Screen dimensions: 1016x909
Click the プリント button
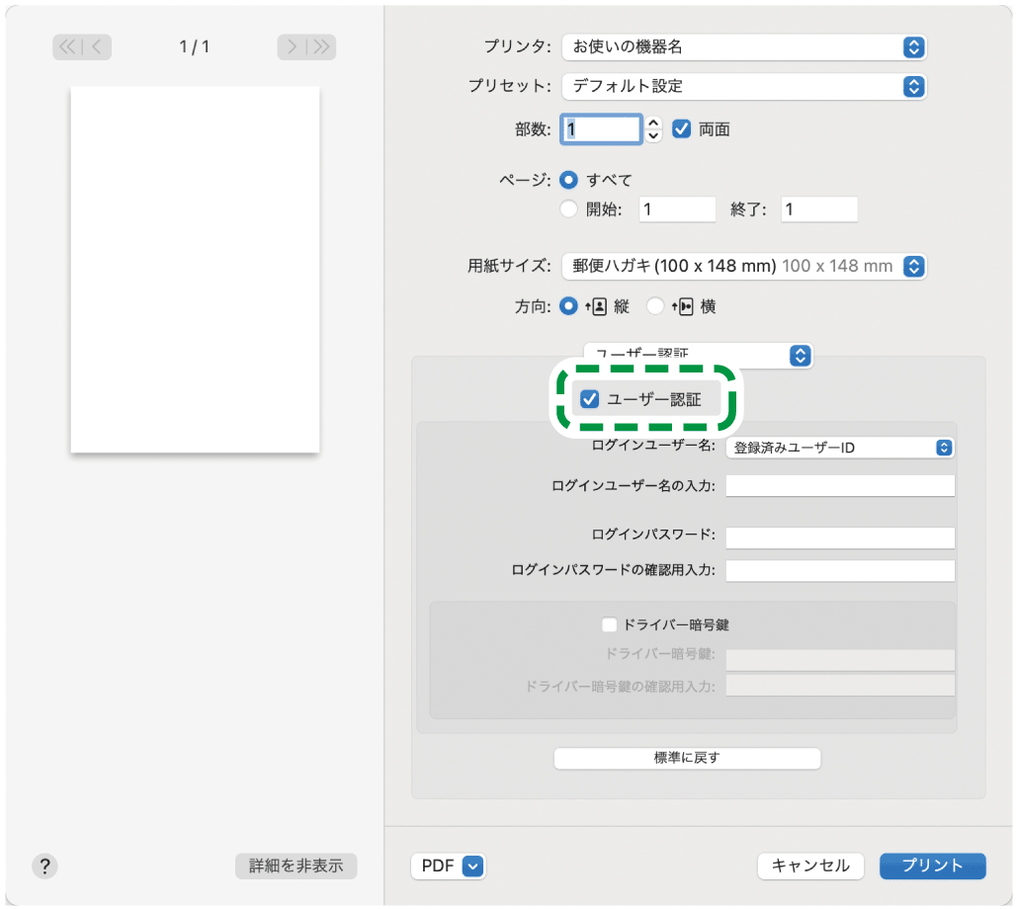pyautogui.click(x=932, y=866)
